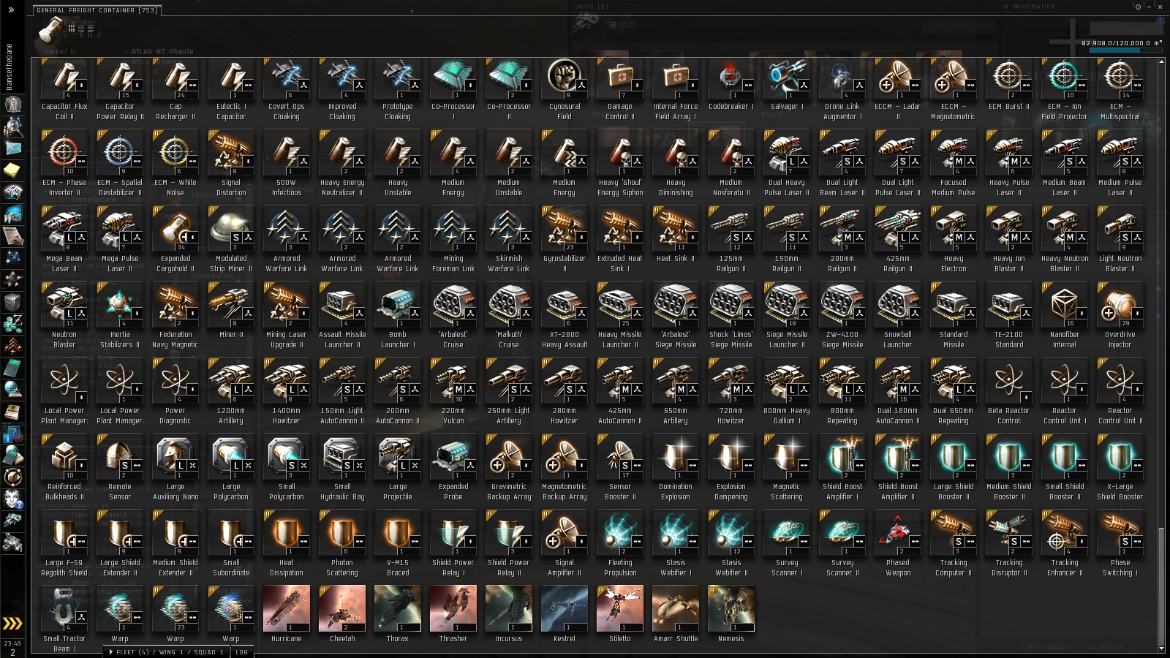Switch to details list view mode

click(x=82, y=29)
